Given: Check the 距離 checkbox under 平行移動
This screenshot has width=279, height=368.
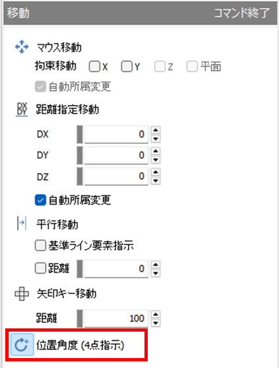Looking at the screenshot, I should pos(40,268).
